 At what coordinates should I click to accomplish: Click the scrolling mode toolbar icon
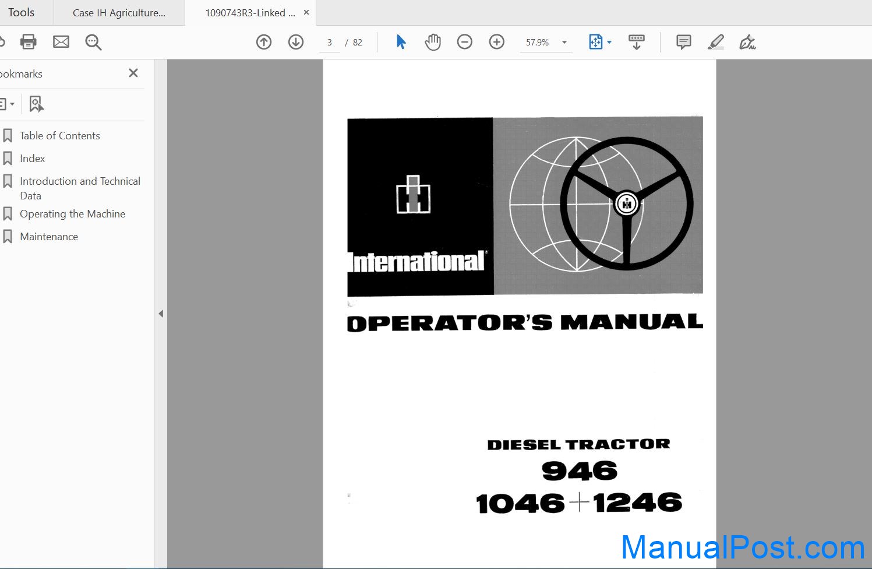[637, 42]
